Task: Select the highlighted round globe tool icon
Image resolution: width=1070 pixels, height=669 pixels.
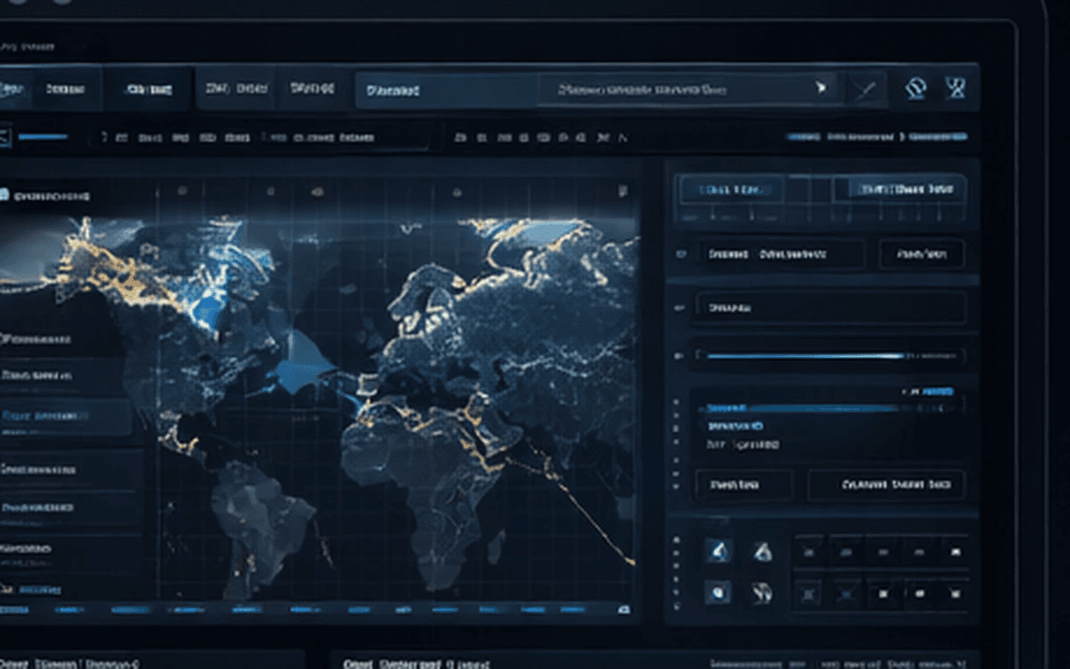Action: click(x=719, y=591)
